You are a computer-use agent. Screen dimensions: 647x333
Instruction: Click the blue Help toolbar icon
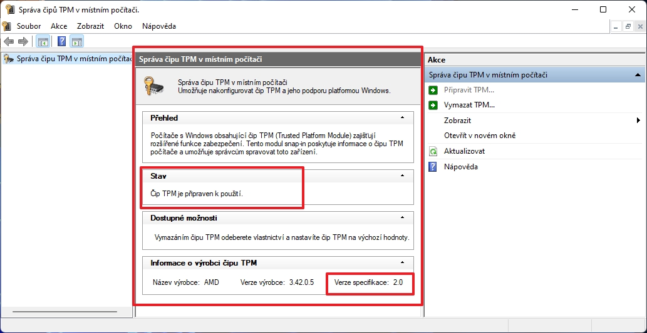62,42
